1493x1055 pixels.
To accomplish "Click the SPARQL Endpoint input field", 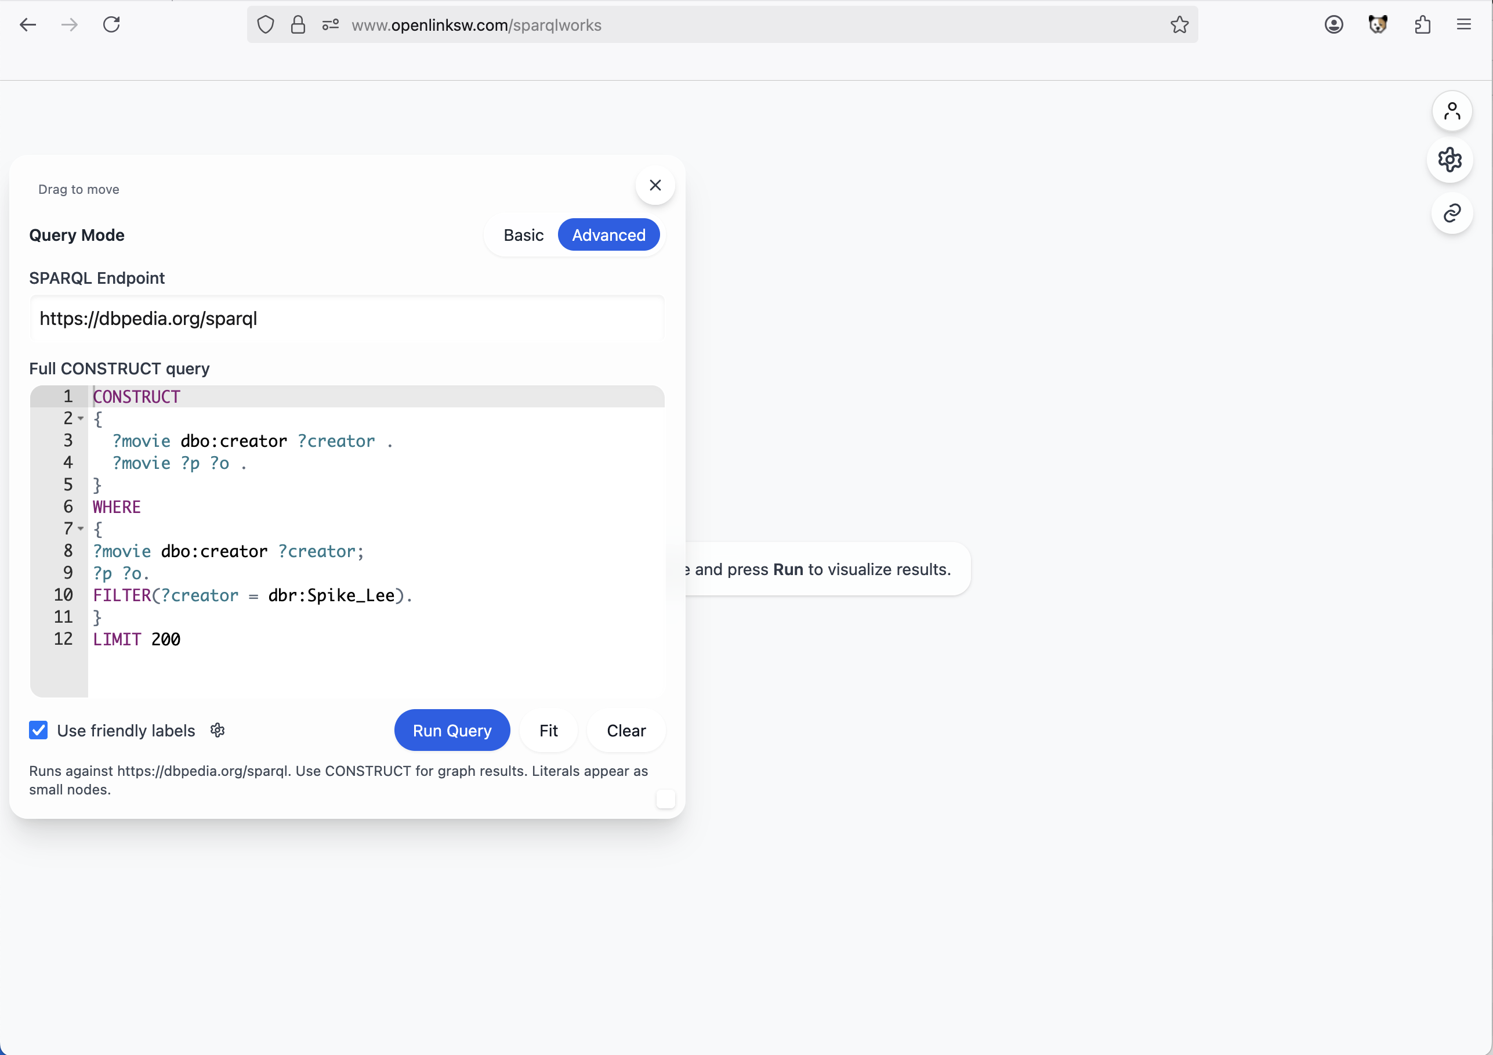I will coord(346,319).
